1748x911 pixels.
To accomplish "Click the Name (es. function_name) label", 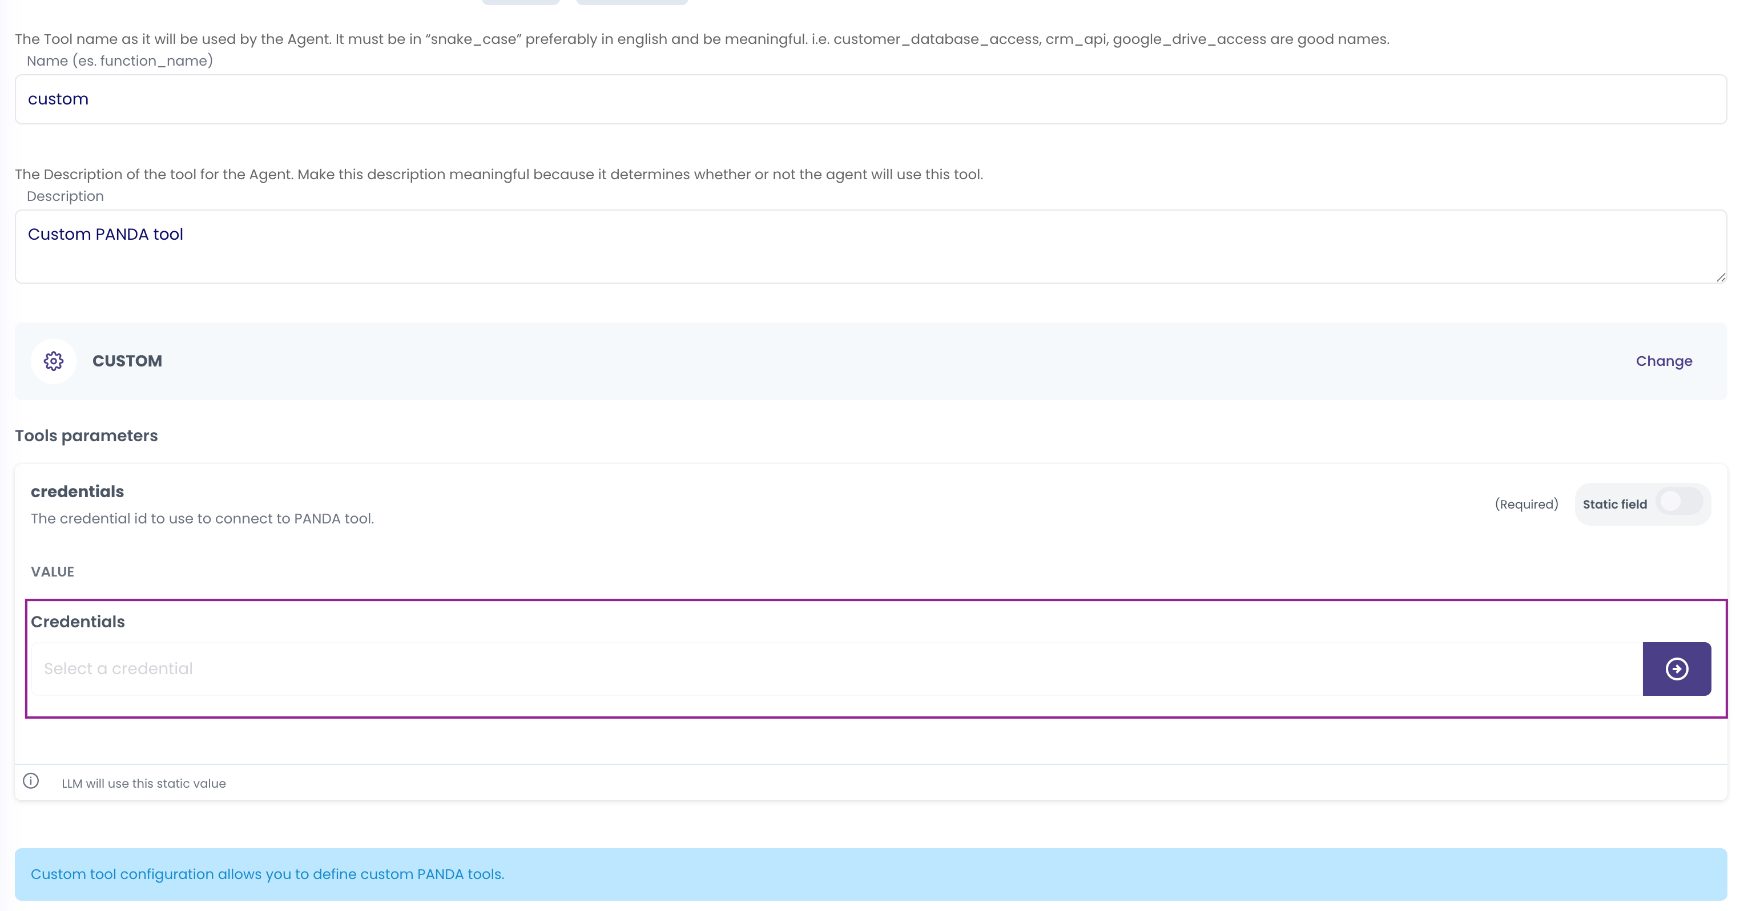I will coord(119,61).
